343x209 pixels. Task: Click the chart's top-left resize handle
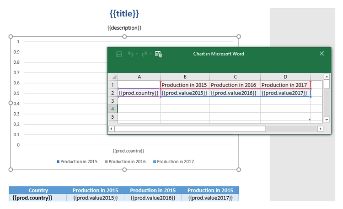click(11, 37)
